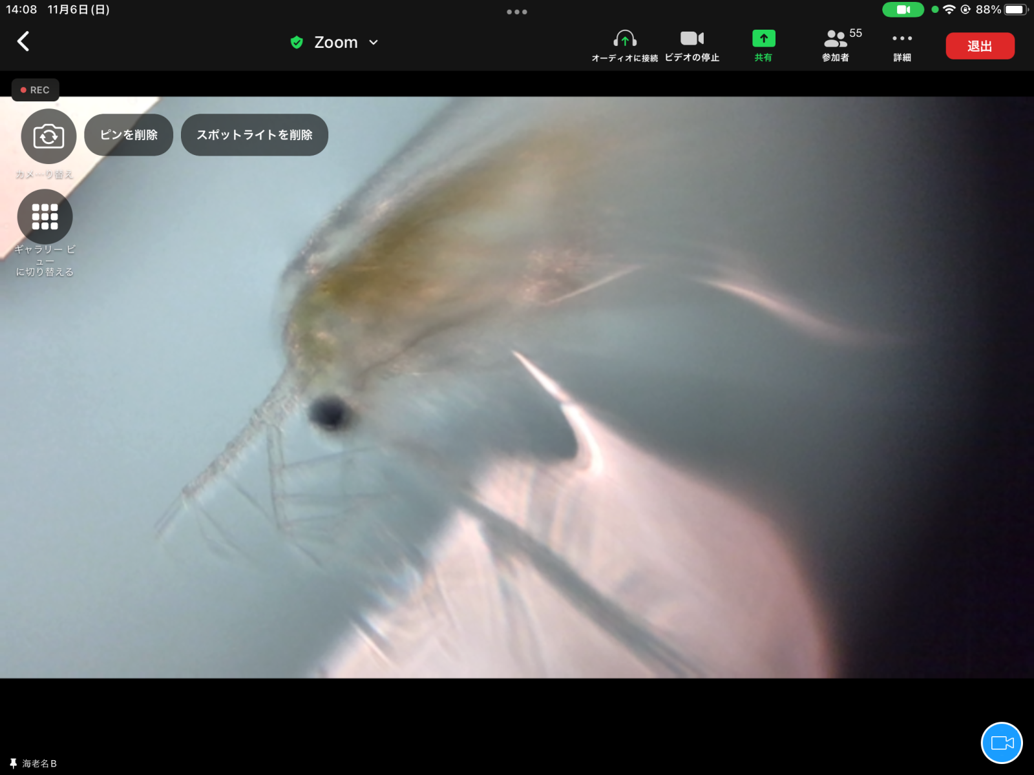Screen dimensions: 1034x775
Task: Tap the REC recording indicator
Action: [x=36, y=90]
